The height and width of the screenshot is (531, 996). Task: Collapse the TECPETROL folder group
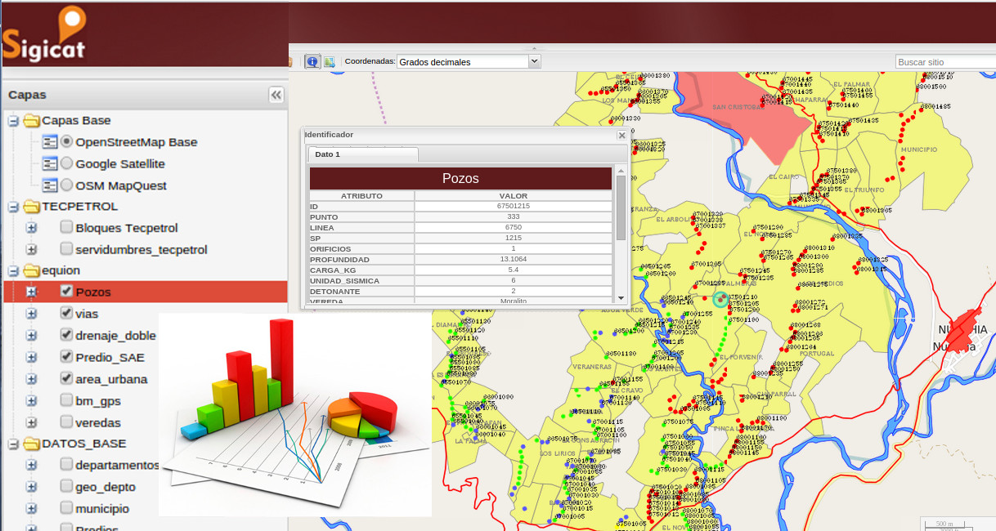[x=13, y=207]
